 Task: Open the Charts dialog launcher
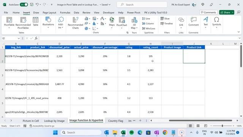pyautogui.click(x=127, y=33)
